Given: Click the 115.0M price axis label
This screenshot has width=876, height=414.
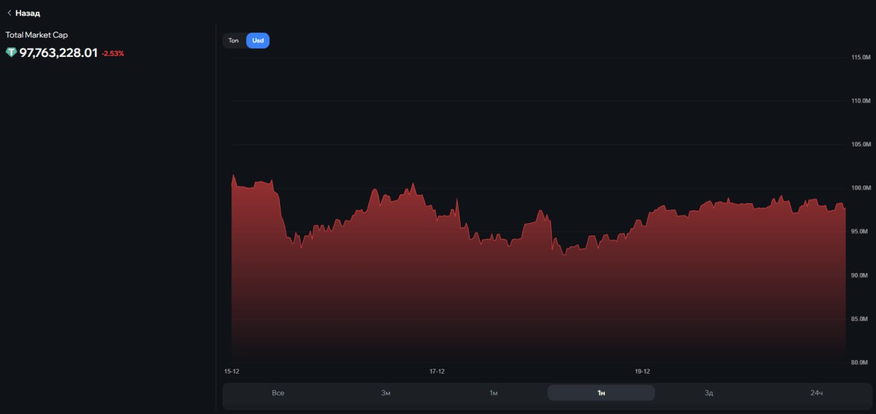Looking at the screenshot, I should click(860, 57).
